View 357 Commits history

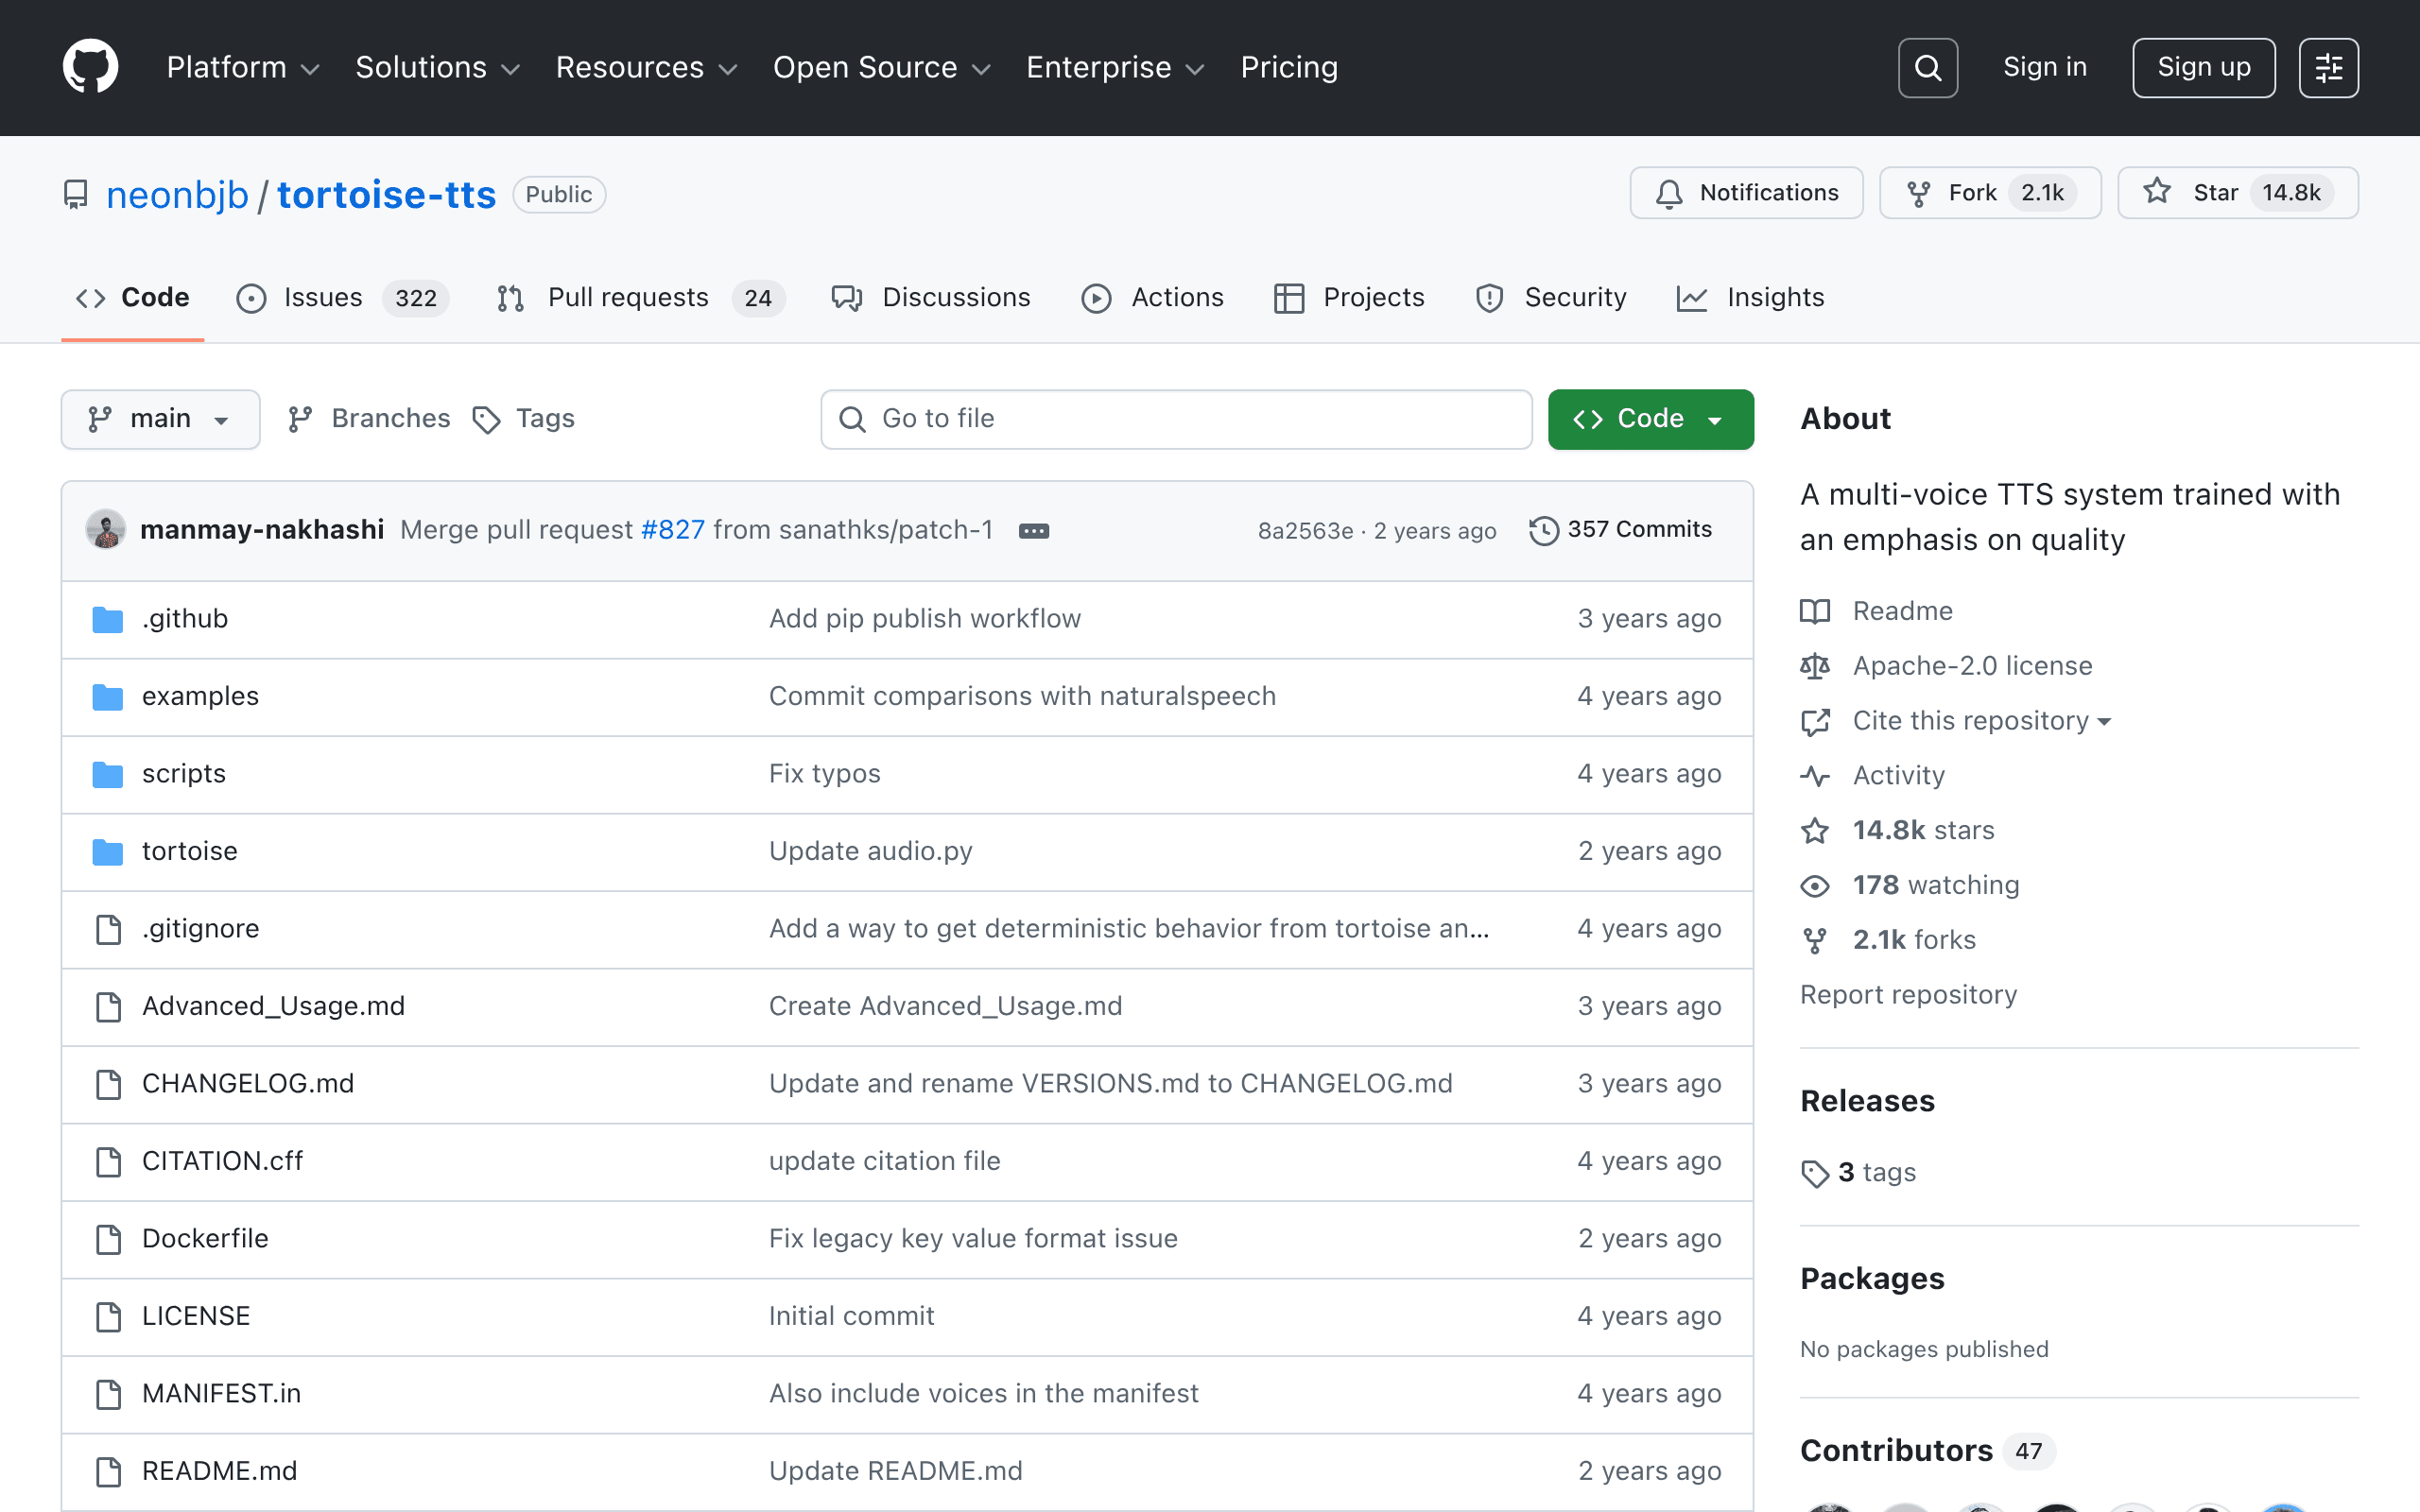(1621, 530)
